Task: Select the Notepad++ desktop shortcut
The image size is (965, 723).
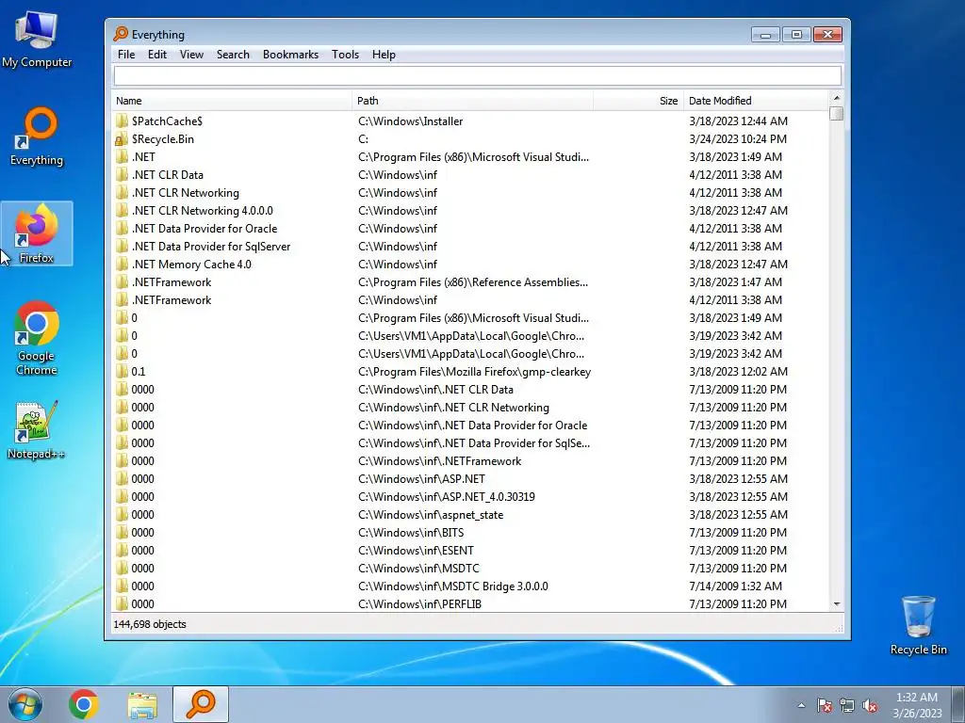Action: click(x=37, y=429)
